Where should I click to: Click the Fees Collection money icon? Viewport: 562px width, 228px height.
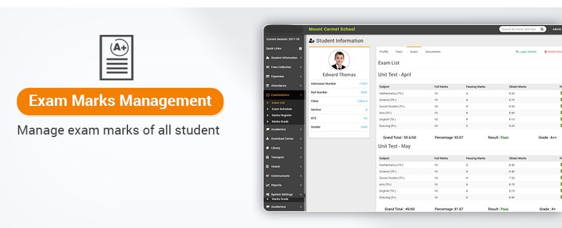[x=268, y=67]
